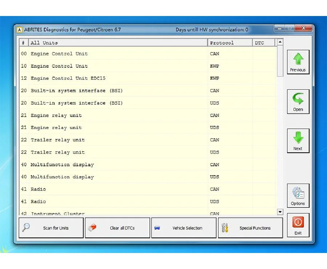Screen dimensions: 327x269
Task: Click the eraser icon on Clear all DTCs
Action: click(x=92, y=228)
